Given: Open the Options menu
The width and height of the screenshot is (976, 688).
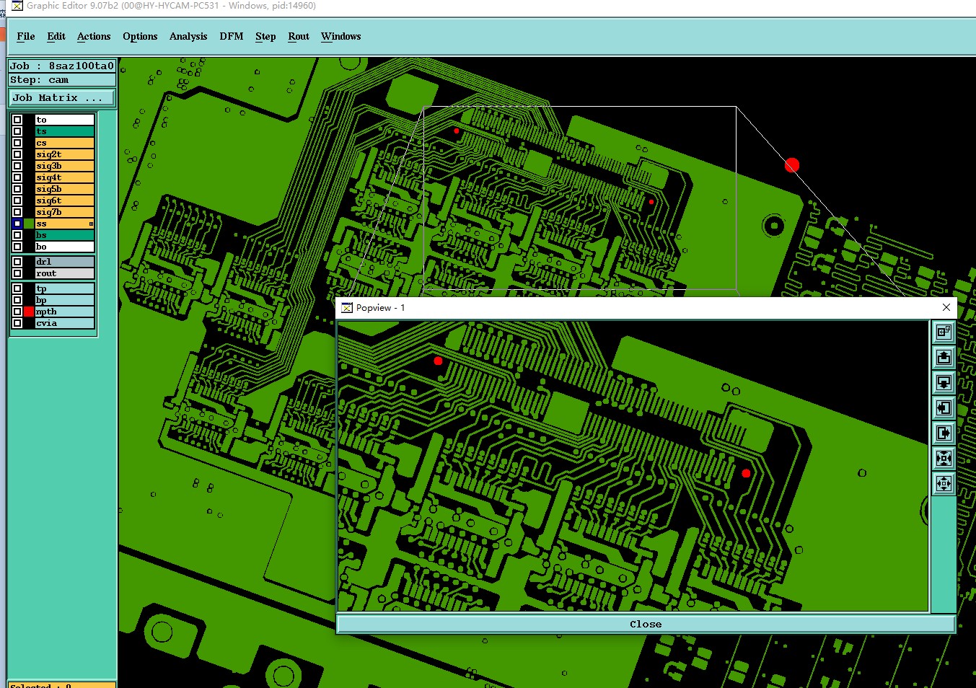Looking at the screenshot, I should coord(140,36).
